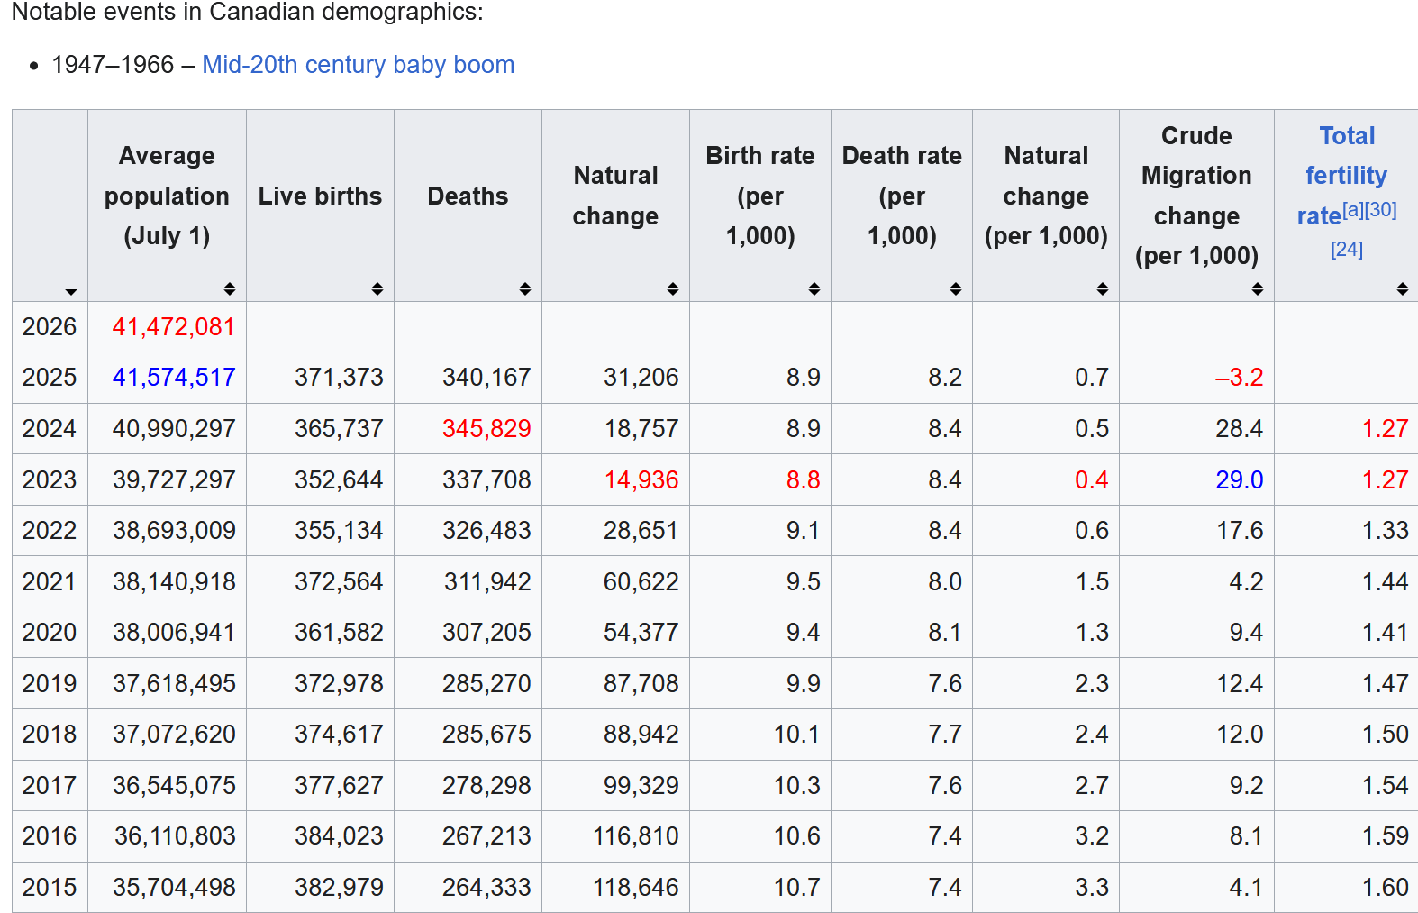
Task: Click the 2025 population value 41,574,517
Action: (173, 377)
